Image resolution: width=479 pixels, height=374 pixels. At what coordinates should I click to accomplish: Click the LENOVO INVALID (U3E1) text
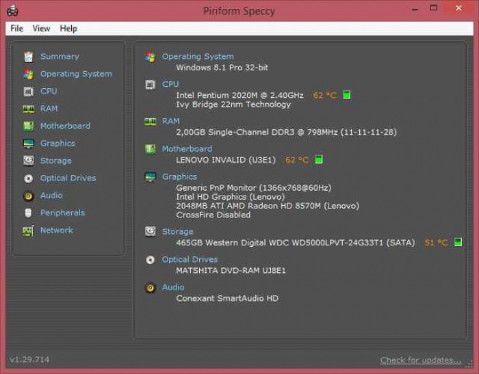pyautogui.click(x=226, y=160)
